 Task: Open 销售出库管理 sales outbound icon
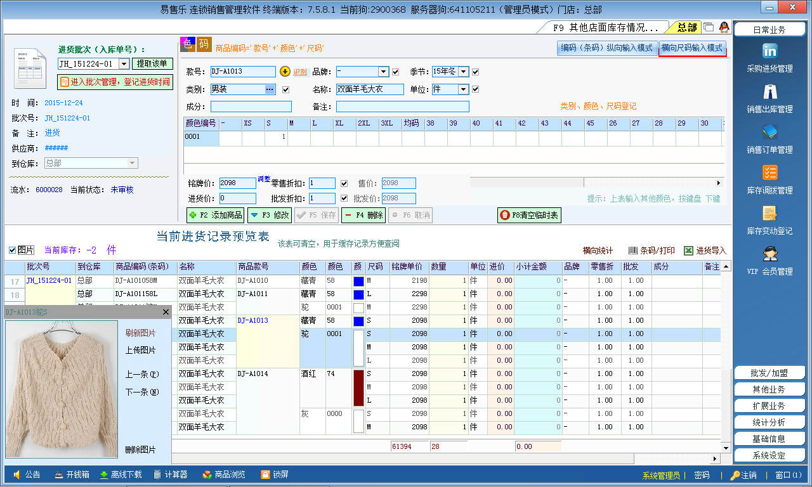pos(769,93)
